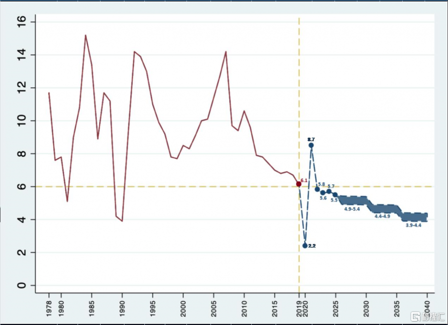Click the blue 8.7 peak marker at 2021

(311, 145)
